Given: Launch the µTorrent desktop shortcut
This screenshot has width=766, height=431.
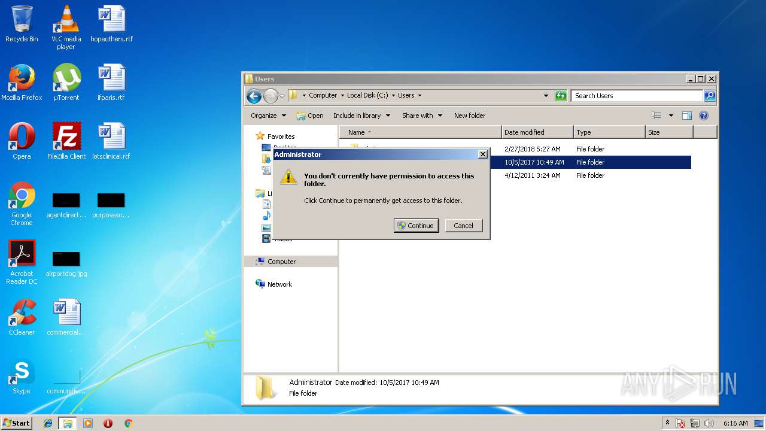Looking at the screenshot, I should click(x=66, y=83).
